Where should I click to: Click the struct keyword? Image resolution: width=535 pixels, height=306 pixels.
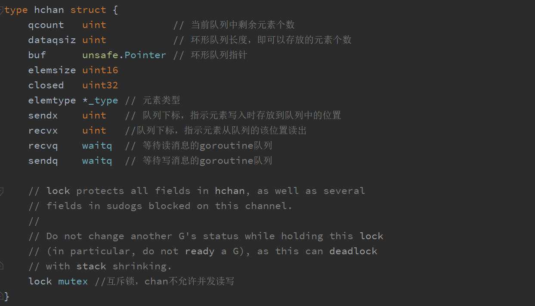(x=88, y=10)
